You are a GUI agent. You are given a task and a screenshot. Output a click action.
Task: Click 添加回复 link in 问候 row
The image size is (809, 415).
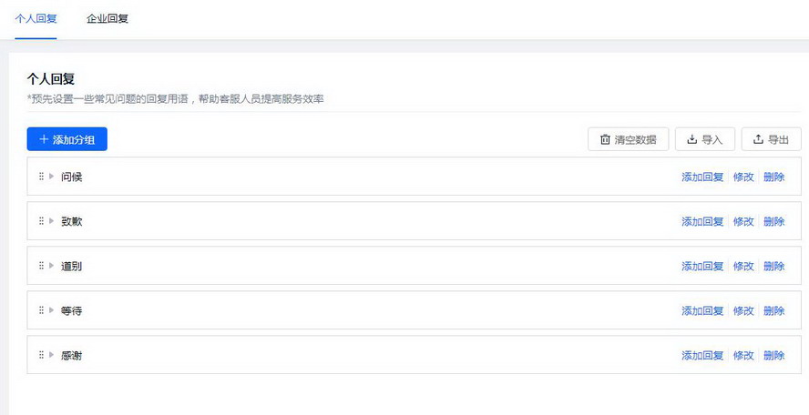click(702, 177)
